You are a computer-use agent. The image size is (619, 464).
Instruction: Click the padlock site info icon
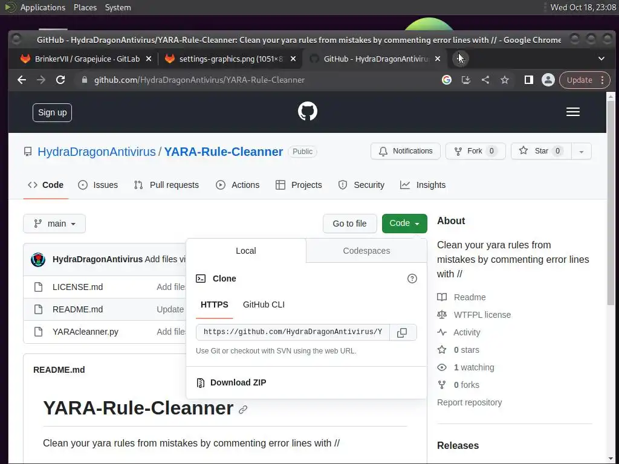[x=84, y=80]
